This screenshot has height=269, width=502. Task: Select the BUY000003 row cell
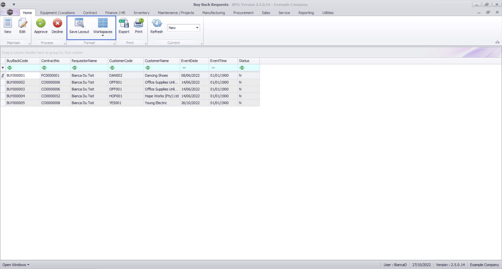23,89
